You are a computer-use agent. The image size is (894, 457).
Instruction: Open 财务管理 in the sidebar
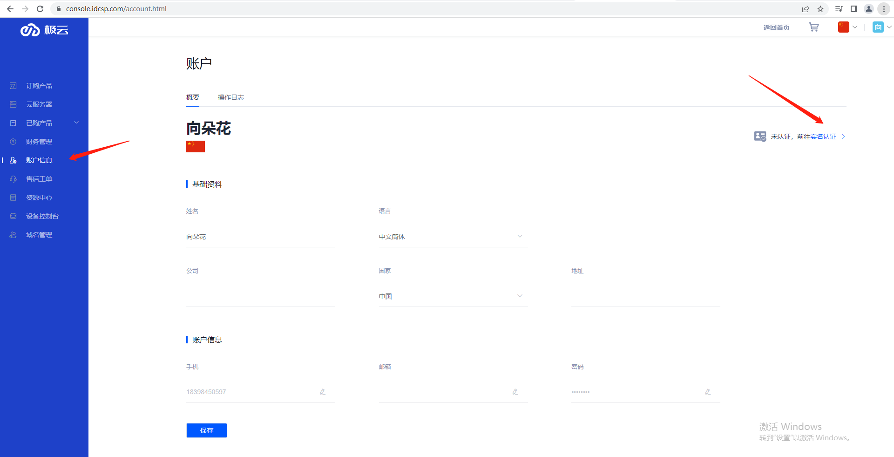(x=39, y=142)
